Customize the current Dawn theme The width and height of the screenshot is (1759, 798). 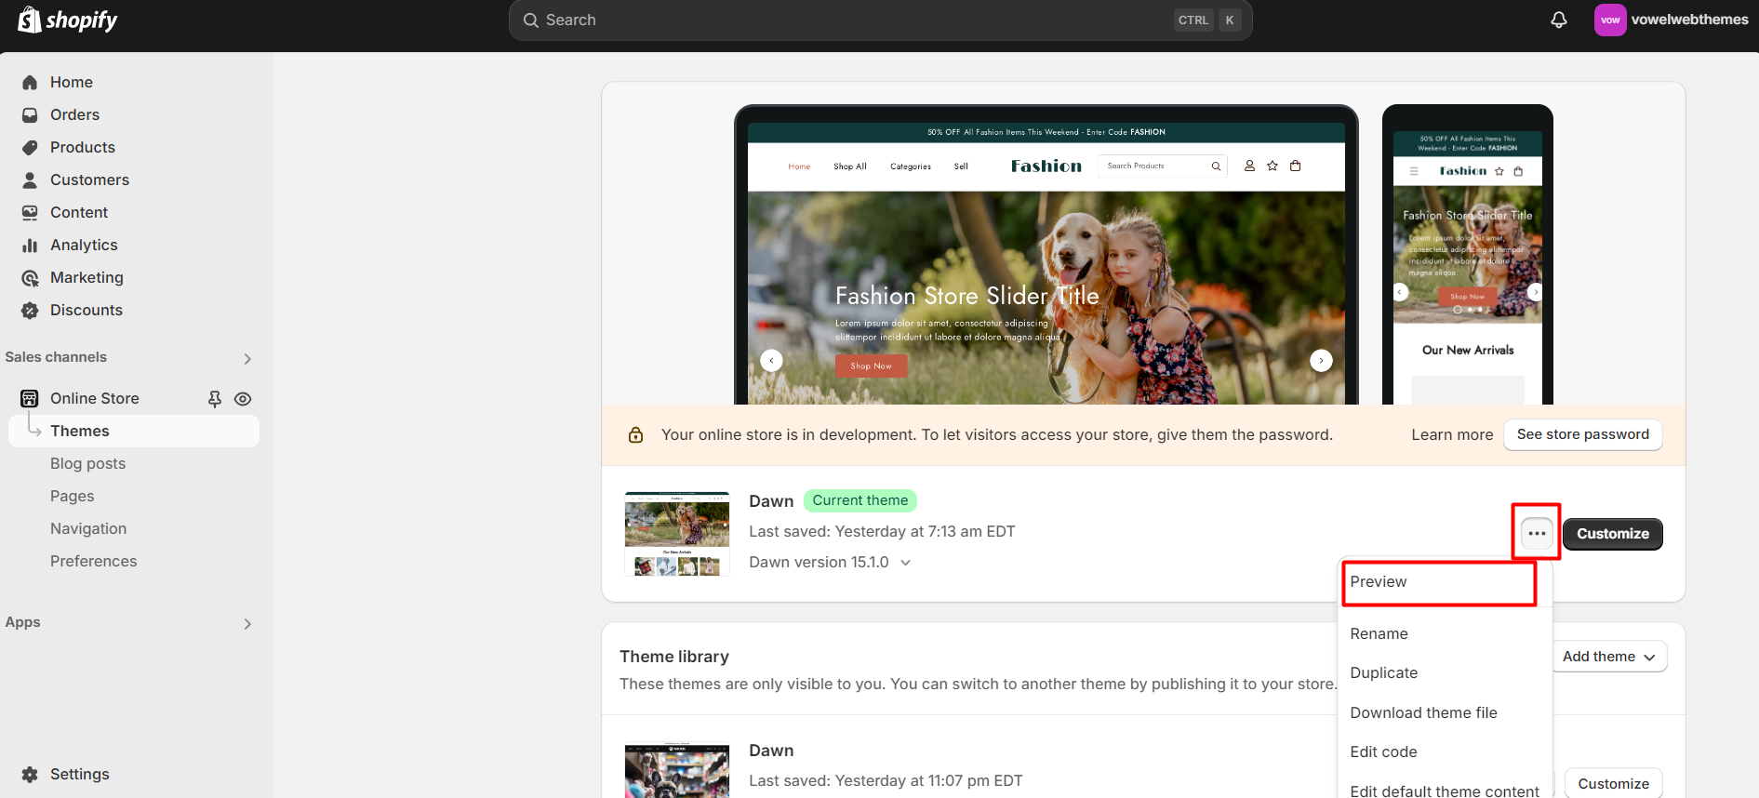point(1612,534)
